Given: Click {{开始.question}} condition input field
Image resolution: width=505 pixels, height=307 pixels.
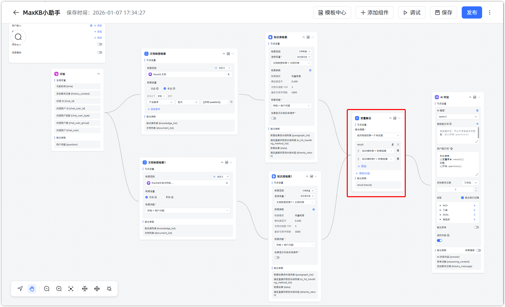Looking at the screenshot, I should [214, 102].
